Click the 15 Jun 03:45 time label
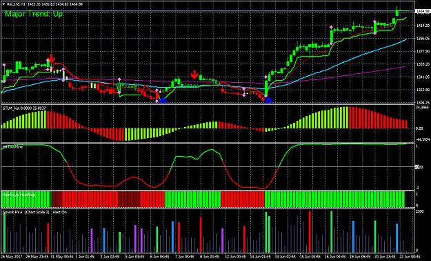This screenshot has width=431, height=261. (311, 257)
